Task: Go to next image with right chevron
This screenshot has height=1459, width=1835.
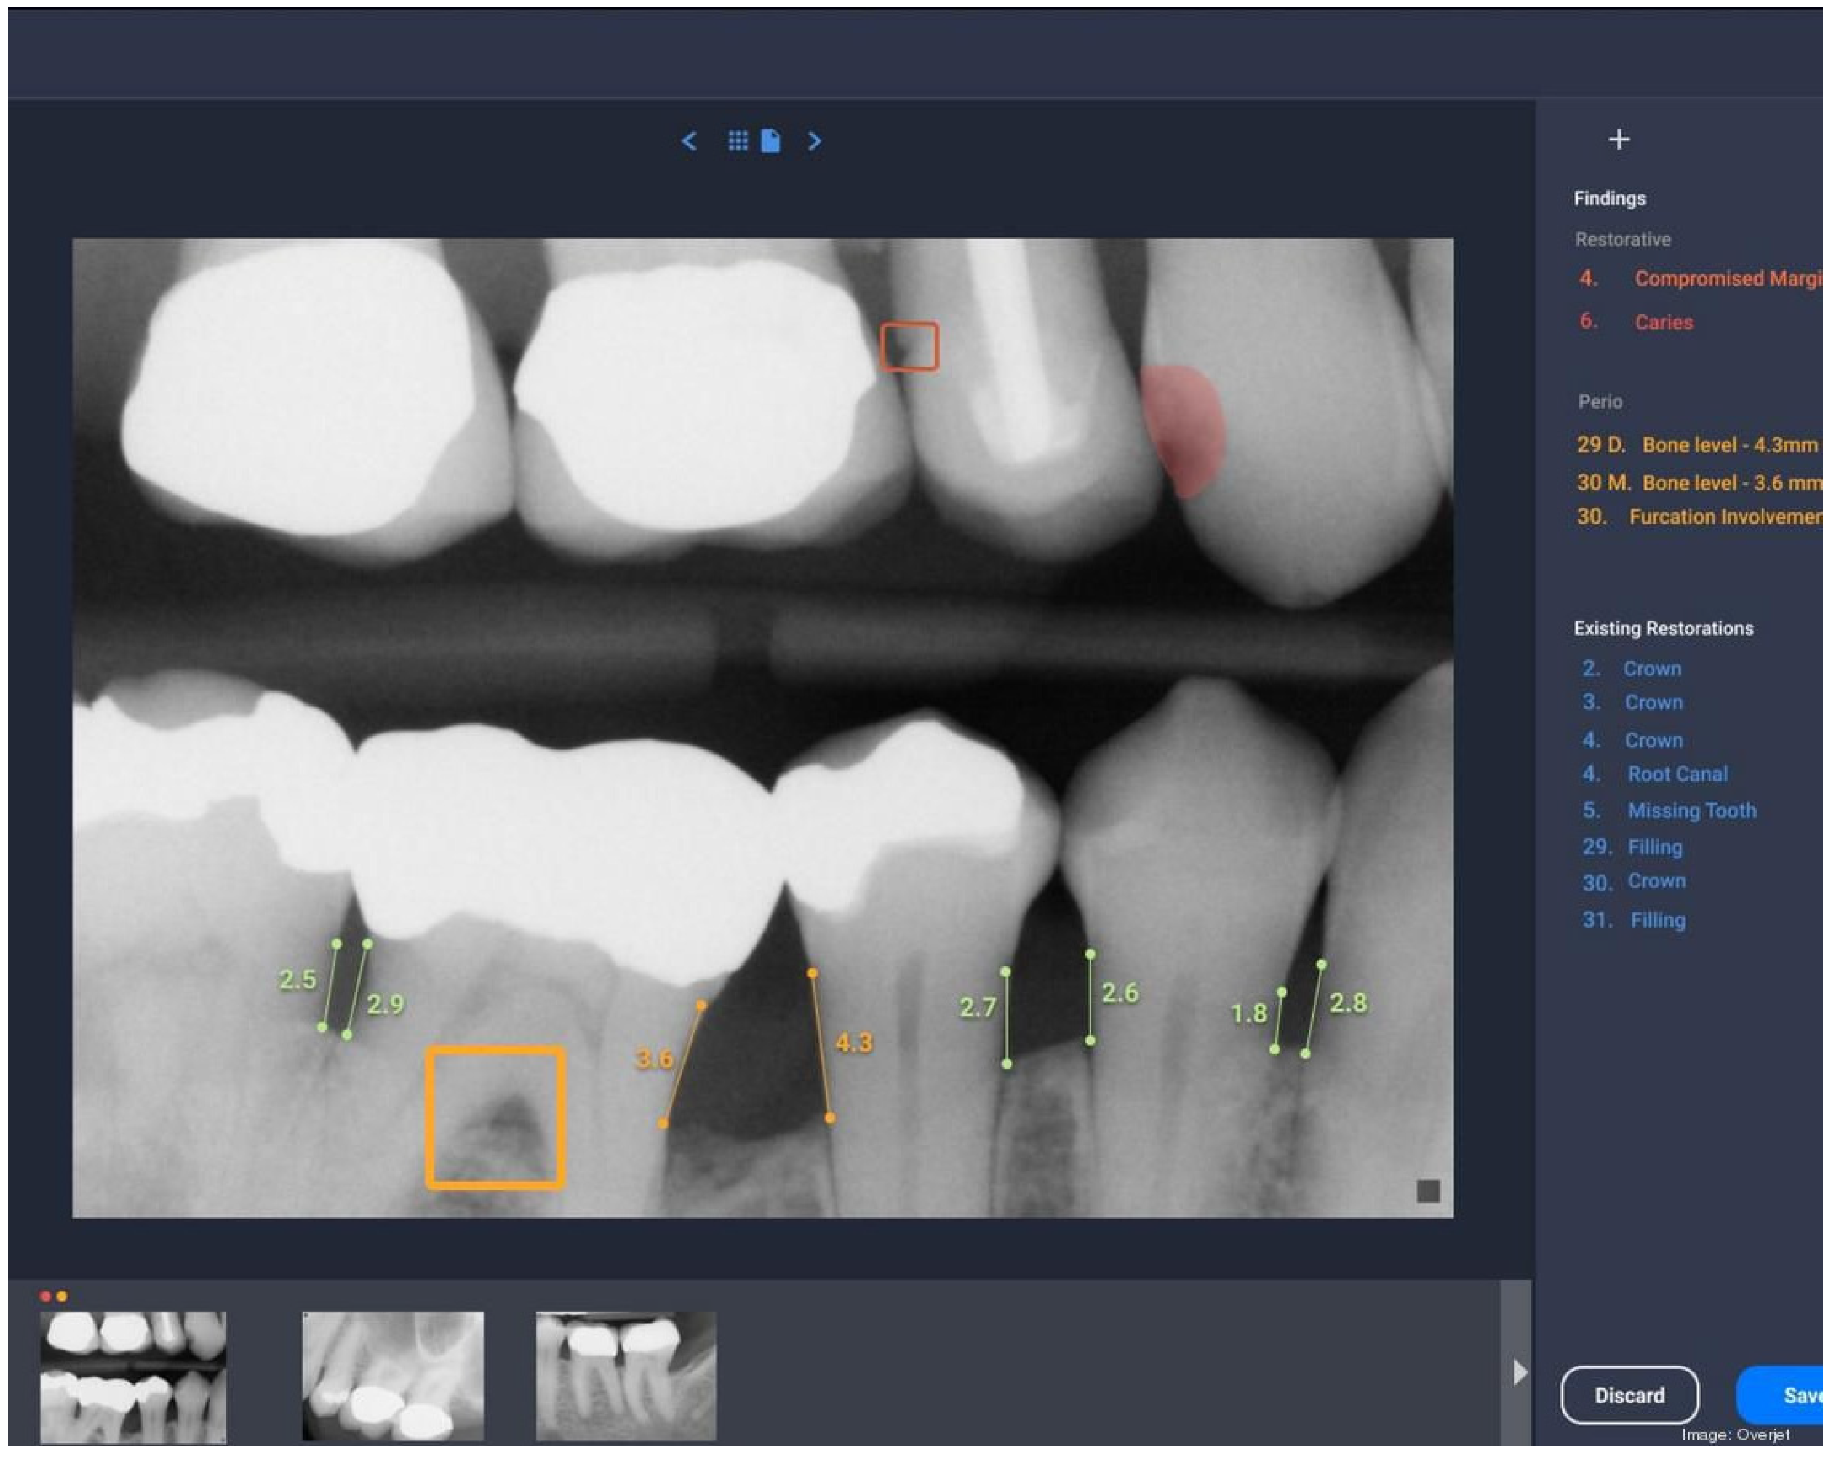Action: 815,141
